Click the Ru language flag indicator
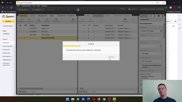This screenshot has height=102, width=182. point(123,9)
